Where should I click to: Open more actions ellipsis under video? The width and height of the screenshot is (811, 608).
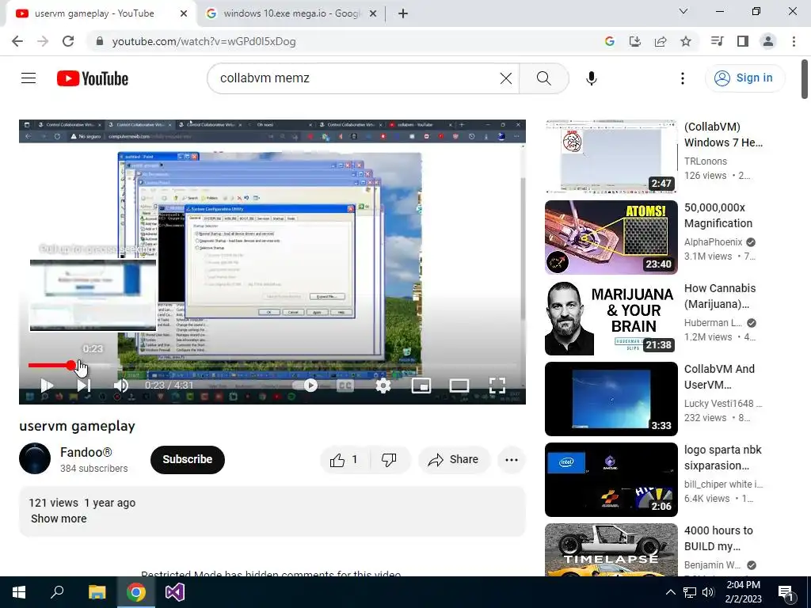point(512,460)
